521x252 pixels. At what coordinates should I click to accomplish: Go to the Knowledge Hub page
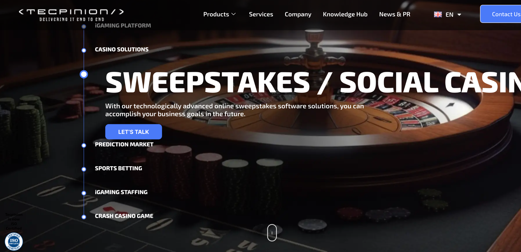point(345,15)
